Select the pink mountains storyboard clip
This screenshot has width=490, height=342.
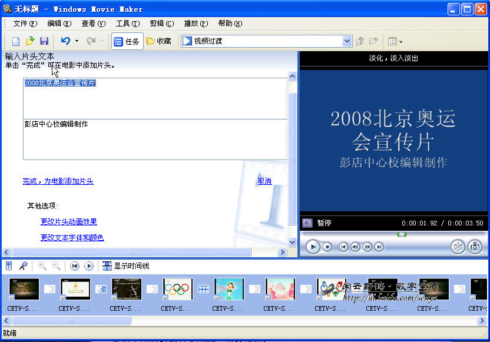[x=280, y=289]
